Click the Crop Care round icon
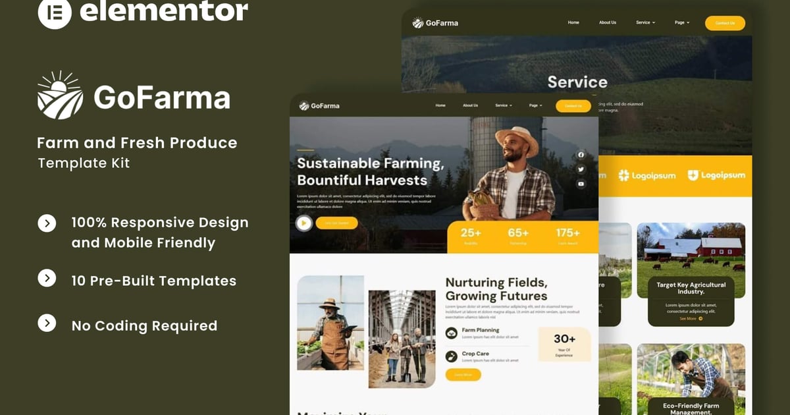Viewport: 790px width, 415px height. tap(452, 356)
